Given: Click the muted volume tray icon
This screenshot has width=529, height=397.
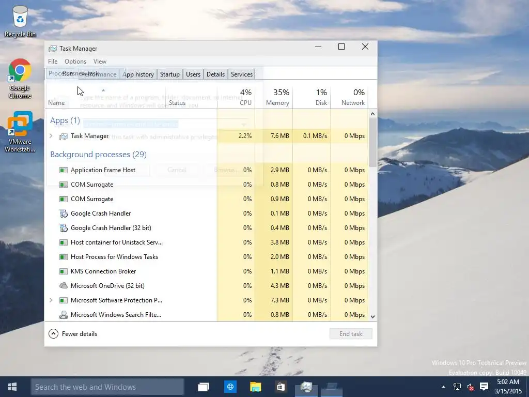Looking at the screenshot, I should click(x=470, y=387).
